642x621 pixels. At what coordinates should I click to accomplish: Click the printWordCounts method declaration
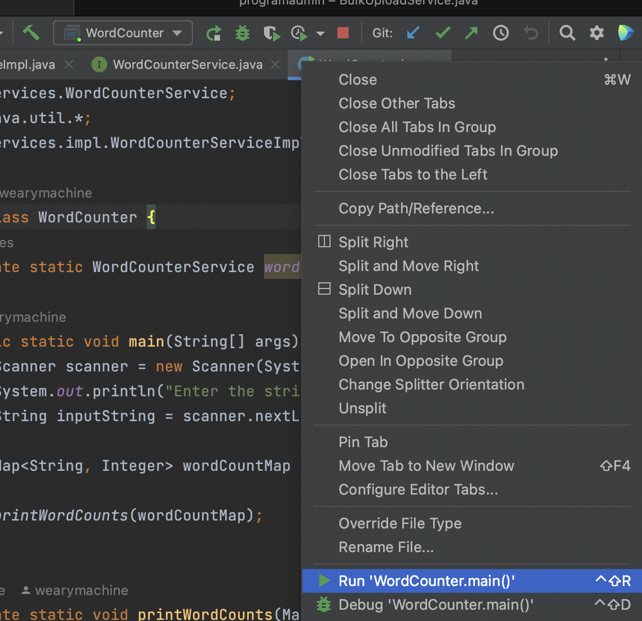pos(205,614)
